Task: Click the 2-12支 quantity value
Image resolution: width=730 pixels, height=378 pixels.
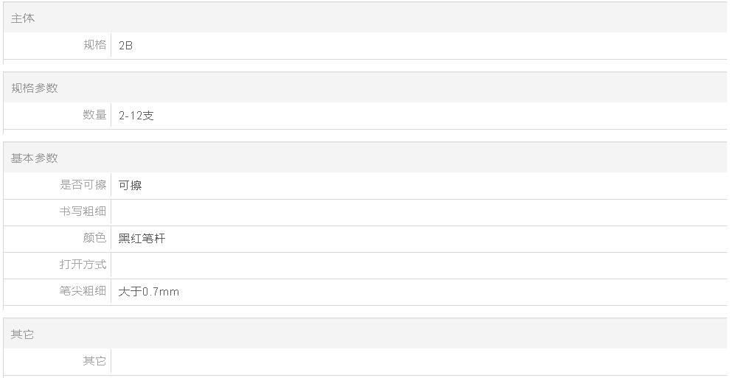Action: pos(136,115)
